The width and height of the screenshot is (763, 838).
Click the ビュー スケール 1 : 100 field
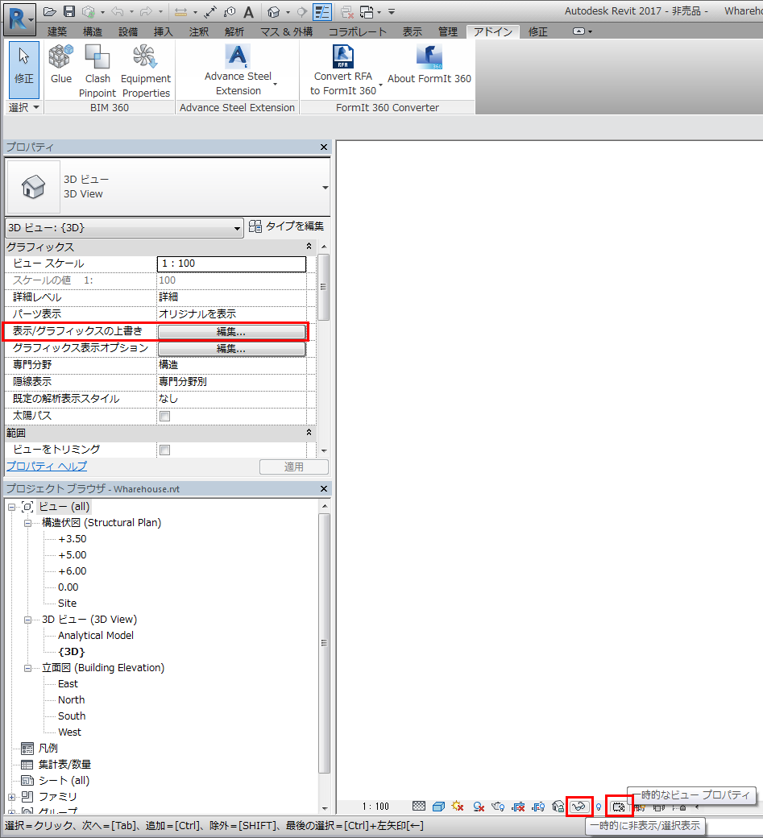coord(231,263)
